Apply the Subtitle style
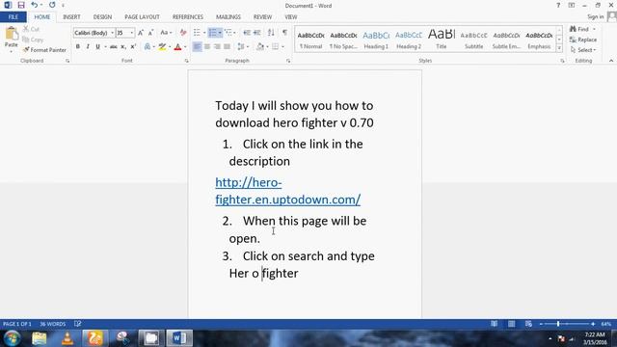Viewport: 617px width, 347px height. tap(473, 40)
